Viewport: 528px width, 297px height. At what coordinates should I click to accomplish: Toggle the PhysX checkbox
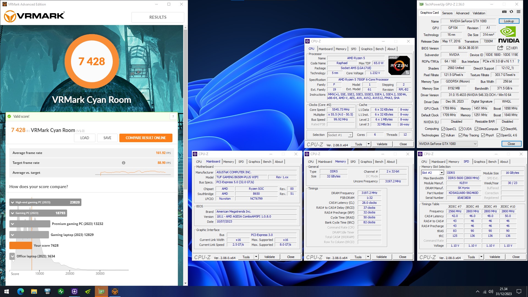pyautogui.click(x=483, y=135)
